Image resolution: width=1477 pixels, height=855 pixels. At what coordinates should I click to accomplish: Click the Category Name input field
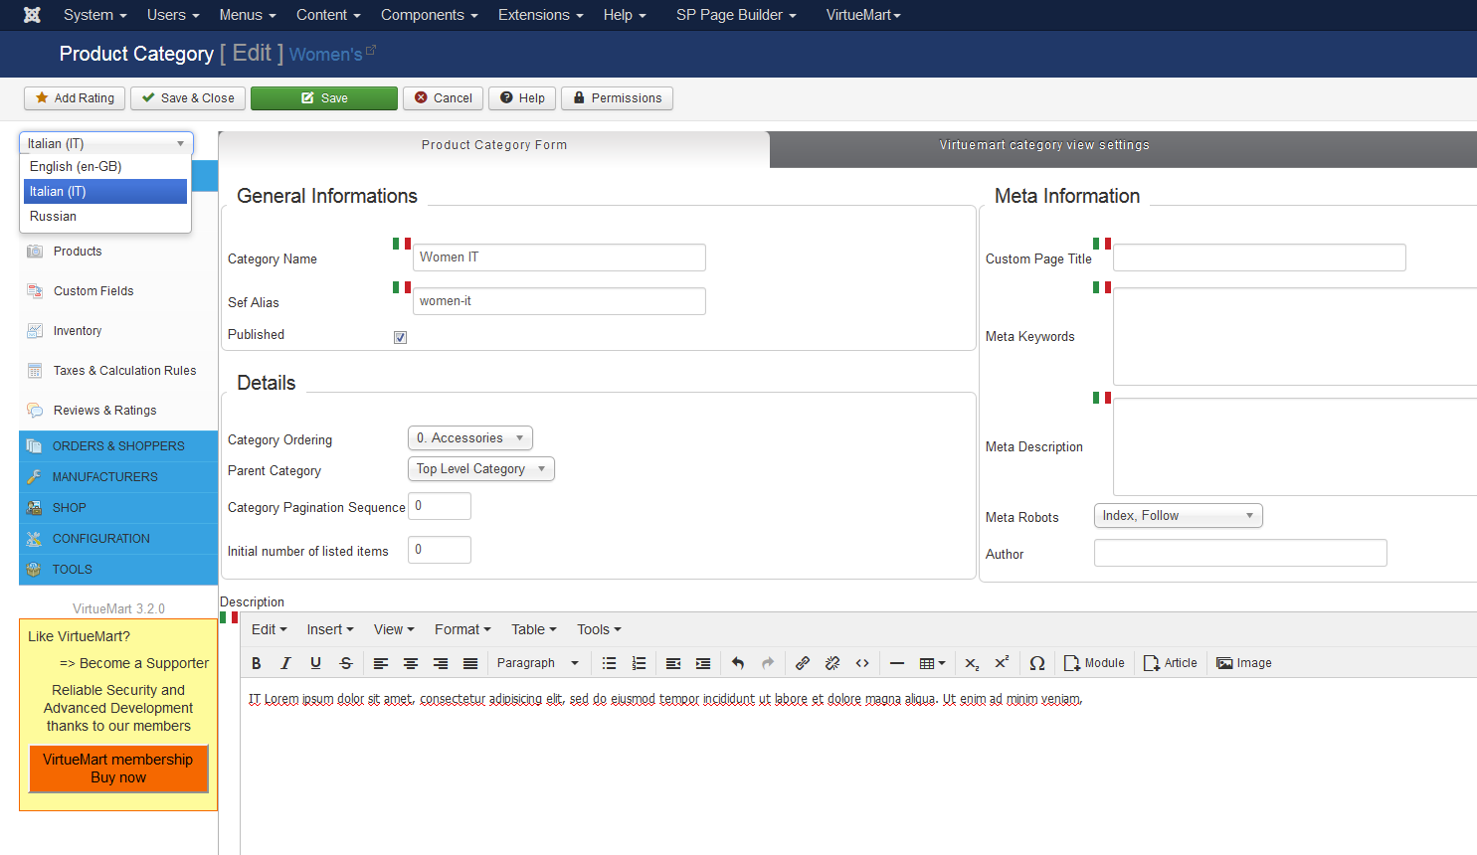(x=559, y=257)
